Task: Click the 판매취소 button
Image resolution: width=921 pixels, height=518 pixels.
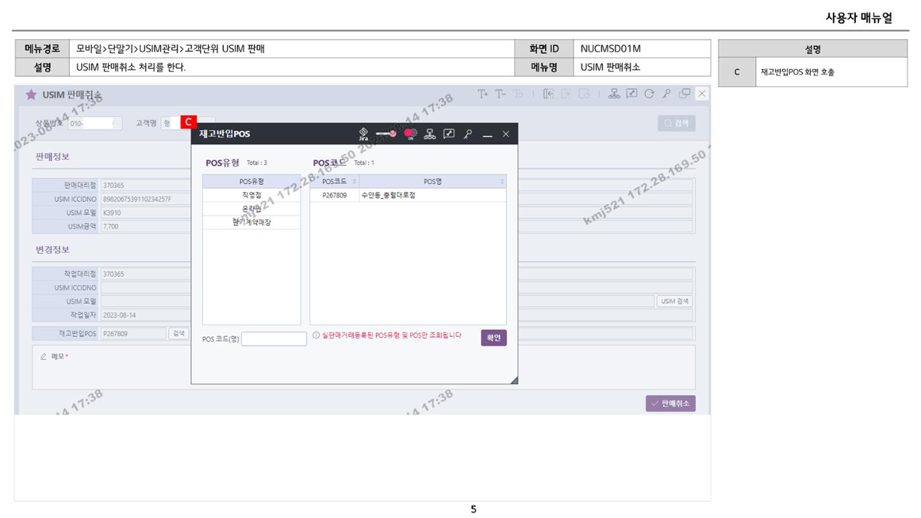Action: point(670,404)
